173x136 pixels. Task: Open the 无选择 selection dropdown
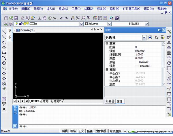(x=144, y=38)
